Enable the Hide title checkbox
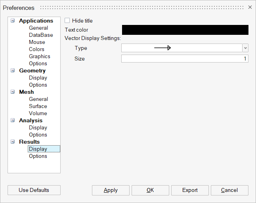Image resolution: width=256 pixels, height=203 pixels. click(67, 21)
